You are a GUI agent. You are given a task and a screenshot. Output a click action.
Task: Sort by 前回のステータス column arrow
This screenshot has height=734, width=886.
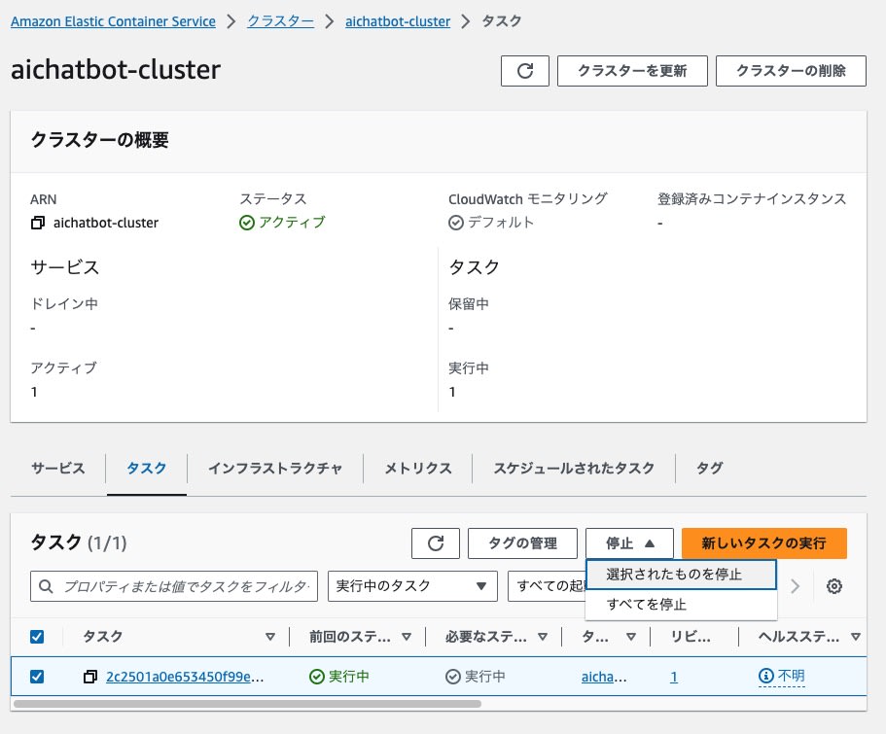407,637
